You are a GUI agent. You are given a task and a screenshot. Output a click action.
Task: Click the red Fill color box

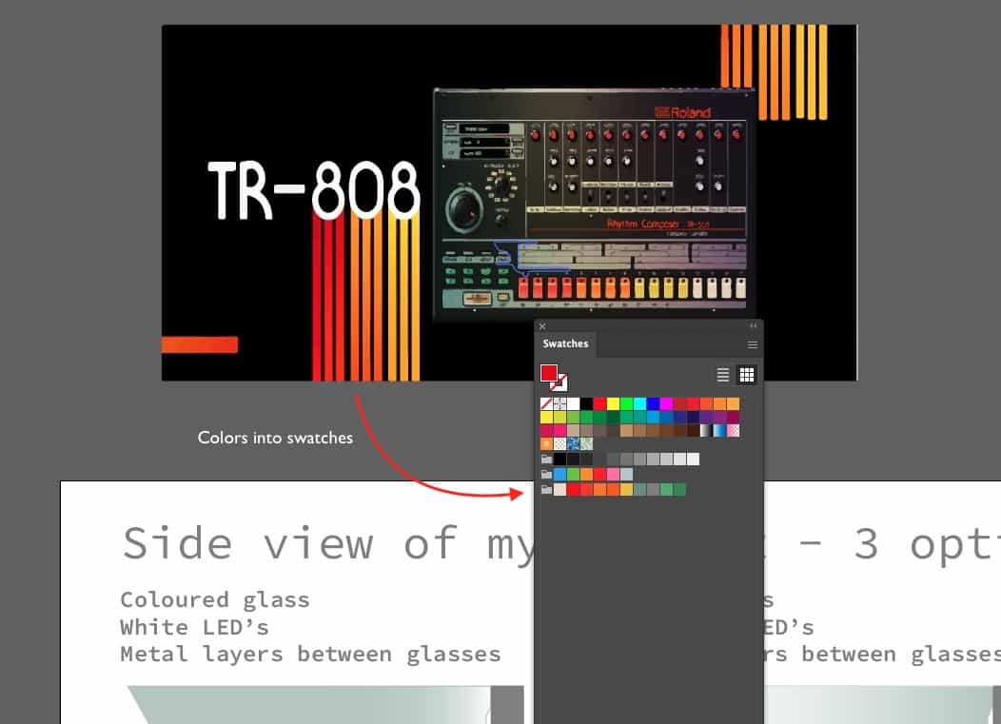549,373
